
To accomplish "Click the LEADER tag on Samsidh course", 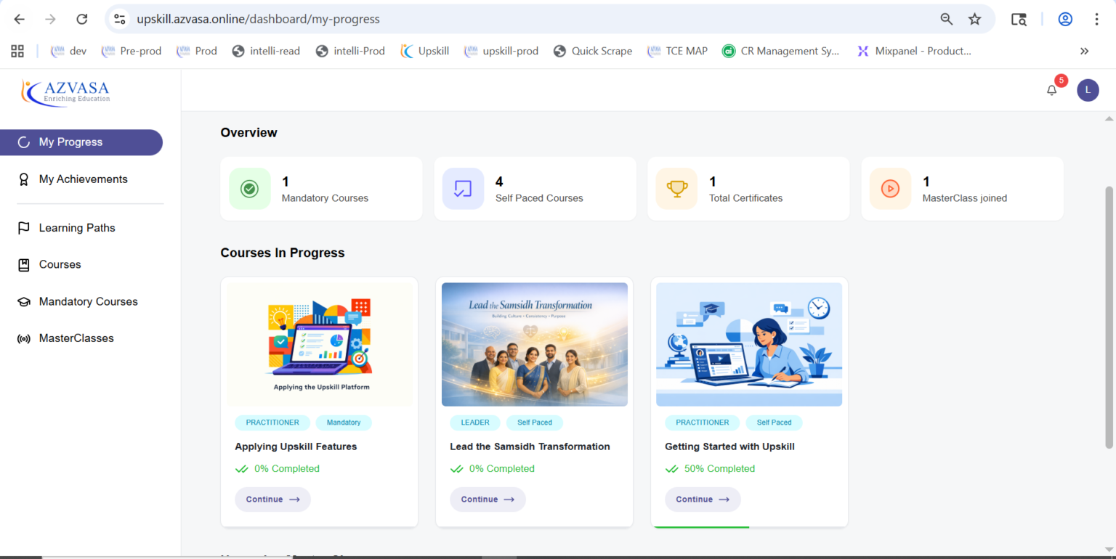I will click(x=475, y=423).
